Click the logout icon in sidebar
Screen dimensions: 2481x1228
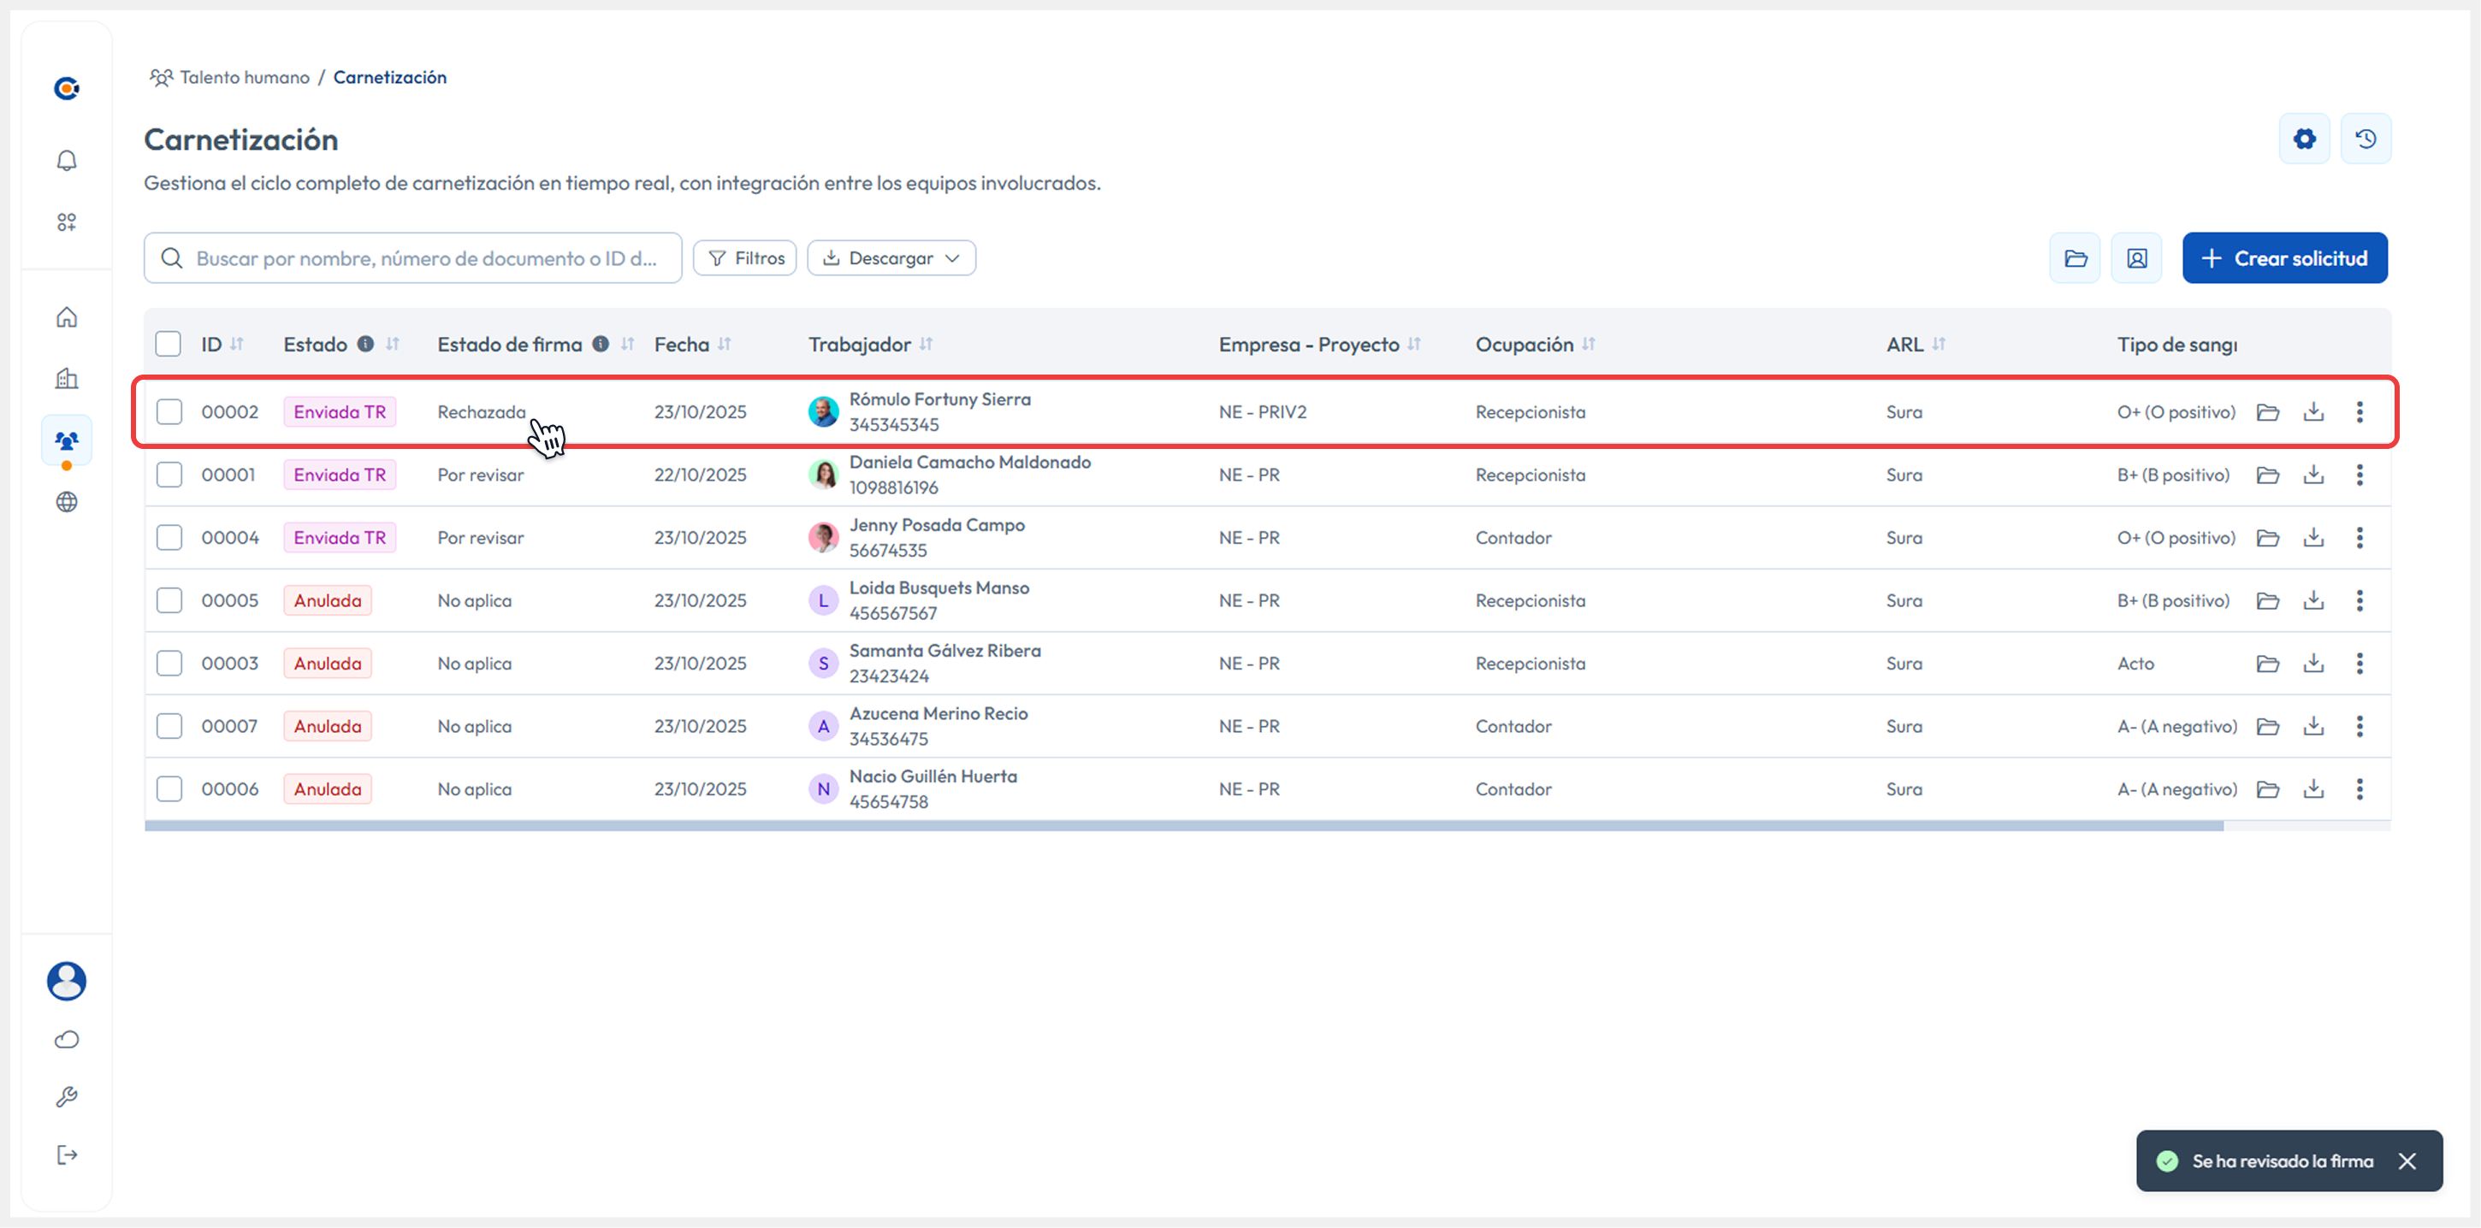tap(67, 1154)
